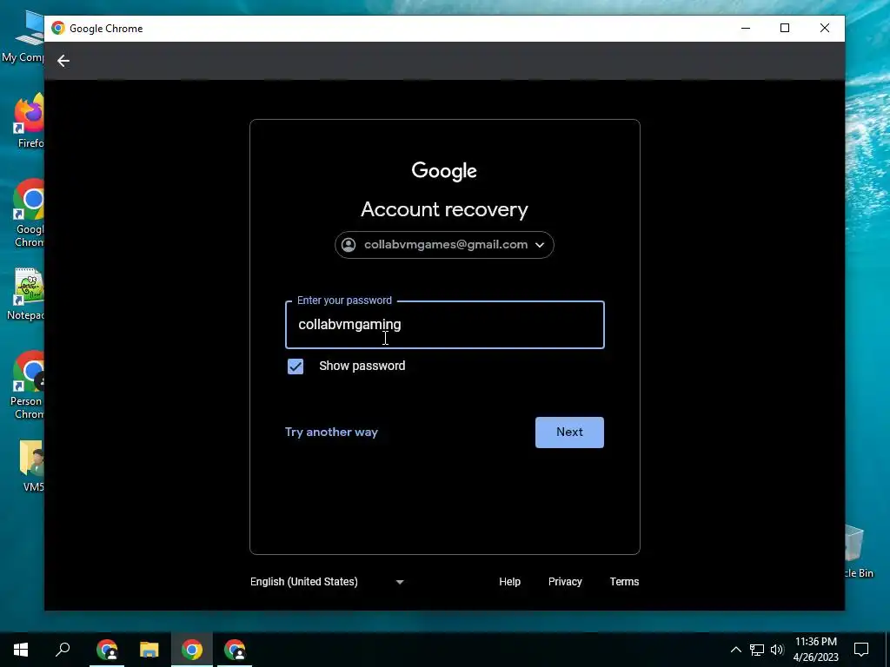The width and height of the screenshot is (890, 667).
Task: Select the My Computer desktop icon
Action: [25, 37]
